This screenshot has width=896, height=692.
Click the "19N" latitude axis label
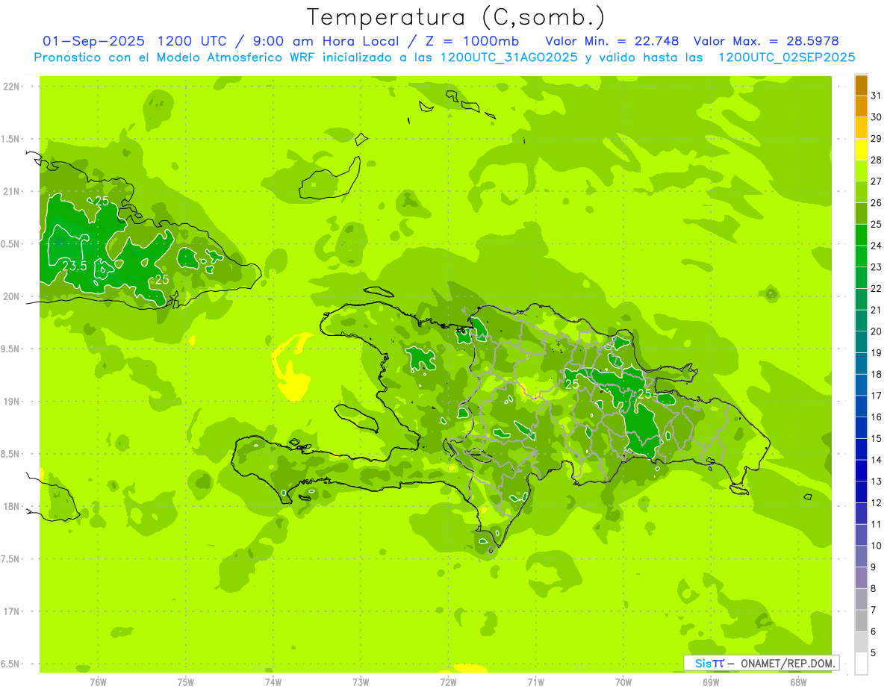(10, 402)
